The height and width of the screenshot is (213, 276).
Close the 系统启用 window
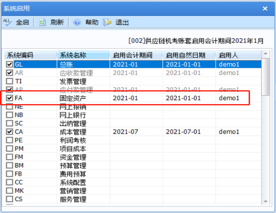point(265,9)
